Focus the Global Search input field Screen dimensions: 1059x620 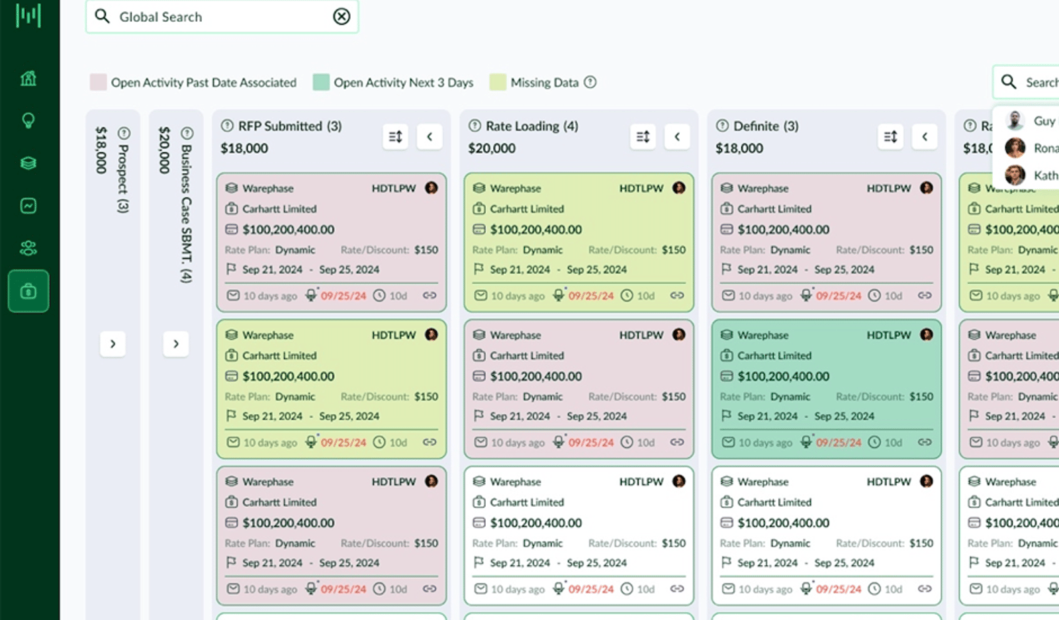pos(222,17)
